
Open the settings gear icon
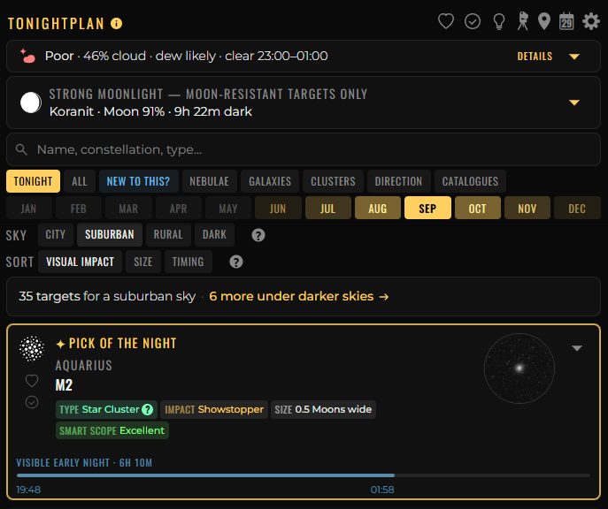coord(591,21)
